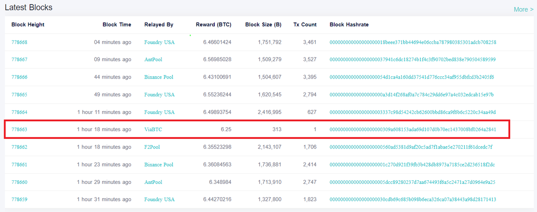The height and width of the screenshot is (212, 537).
Task: Select block time 04 minutes ago
Action: coord(113,42)
